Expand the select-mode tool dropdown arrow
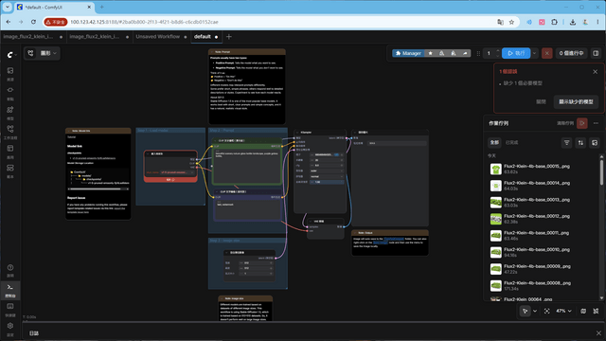The image size is (606, 341). (x=535, y=311)
